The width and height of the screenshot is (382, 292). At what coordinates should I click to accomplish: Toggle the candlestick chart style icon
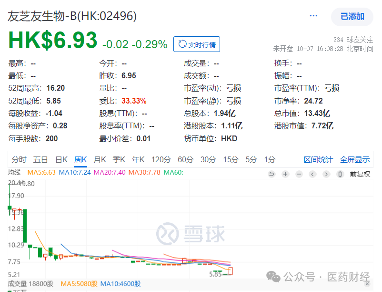point(341,174)
